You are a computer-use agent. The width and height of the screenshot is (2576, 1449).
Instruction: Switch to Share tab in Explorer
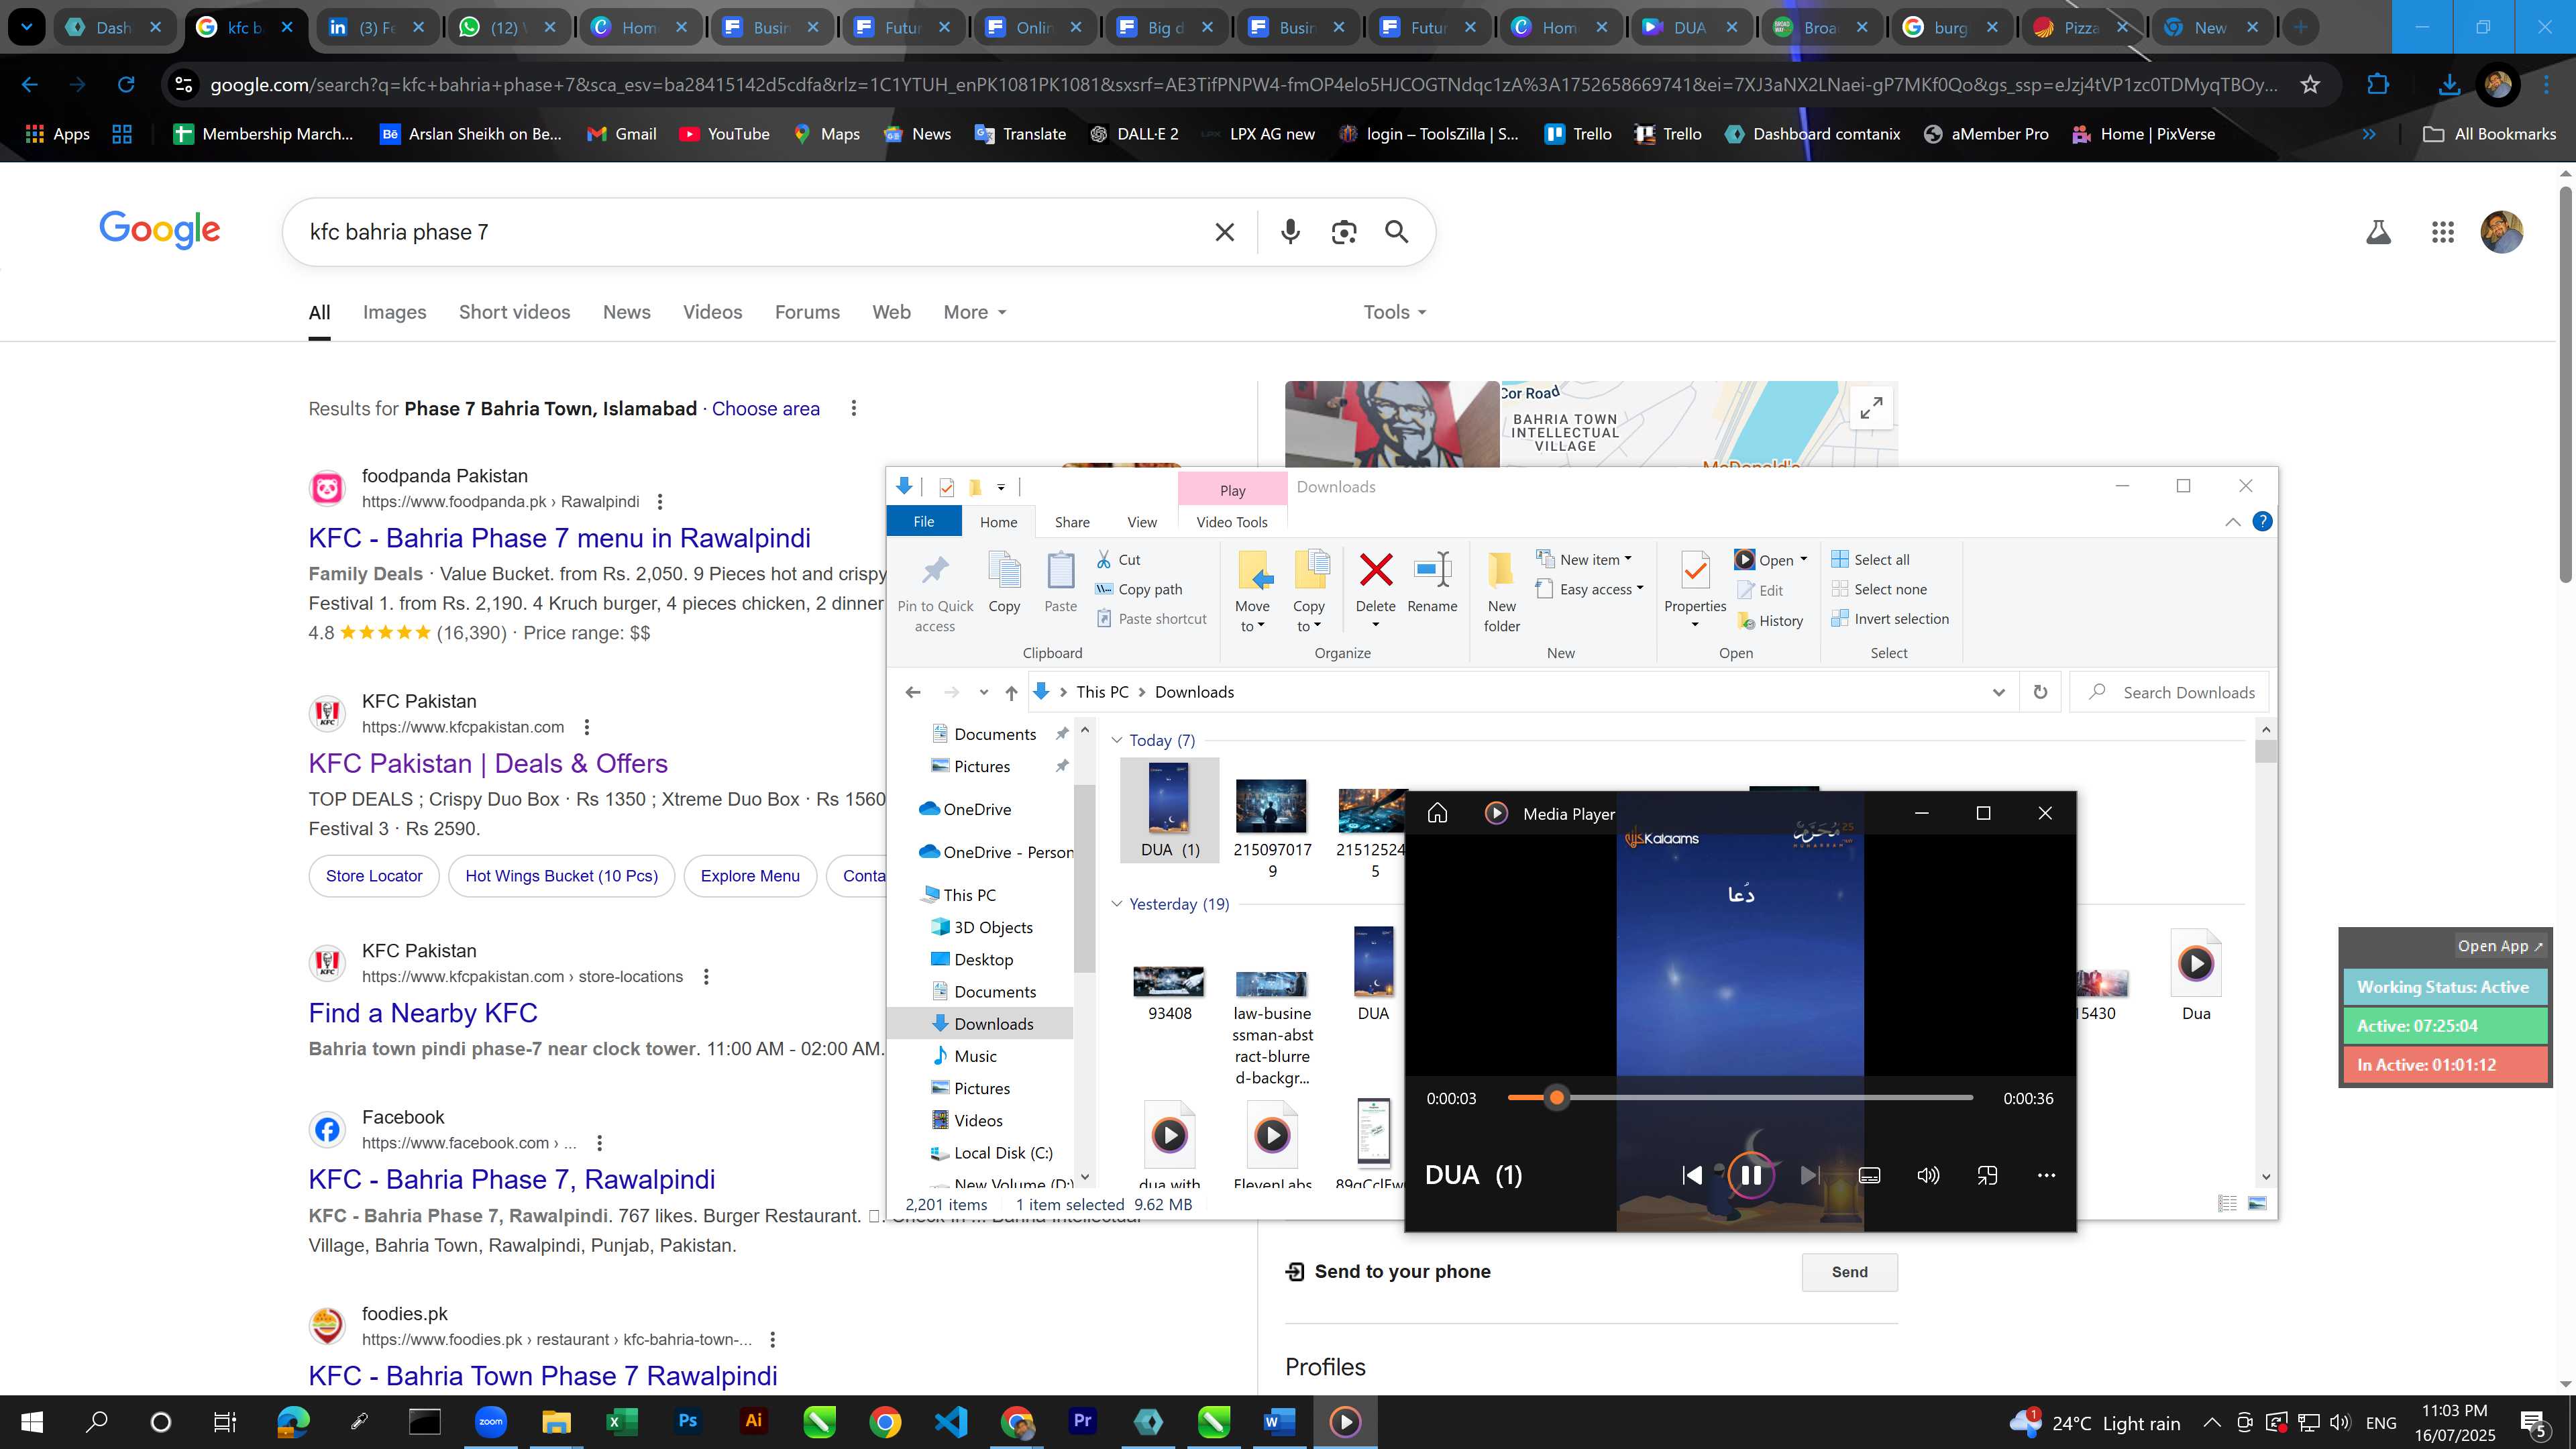(x=1072, y=522)
